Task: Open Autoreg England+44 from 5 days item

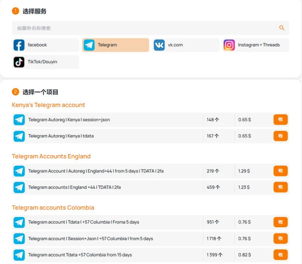Action: pyautogui.click(x=96, y=171)
